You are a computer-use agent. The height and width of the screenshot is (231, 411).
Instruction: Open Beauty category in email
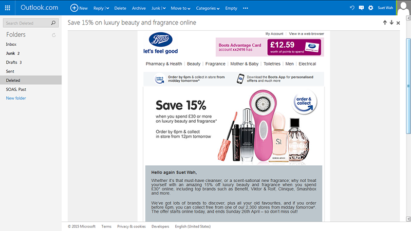(x=194, y=64)
